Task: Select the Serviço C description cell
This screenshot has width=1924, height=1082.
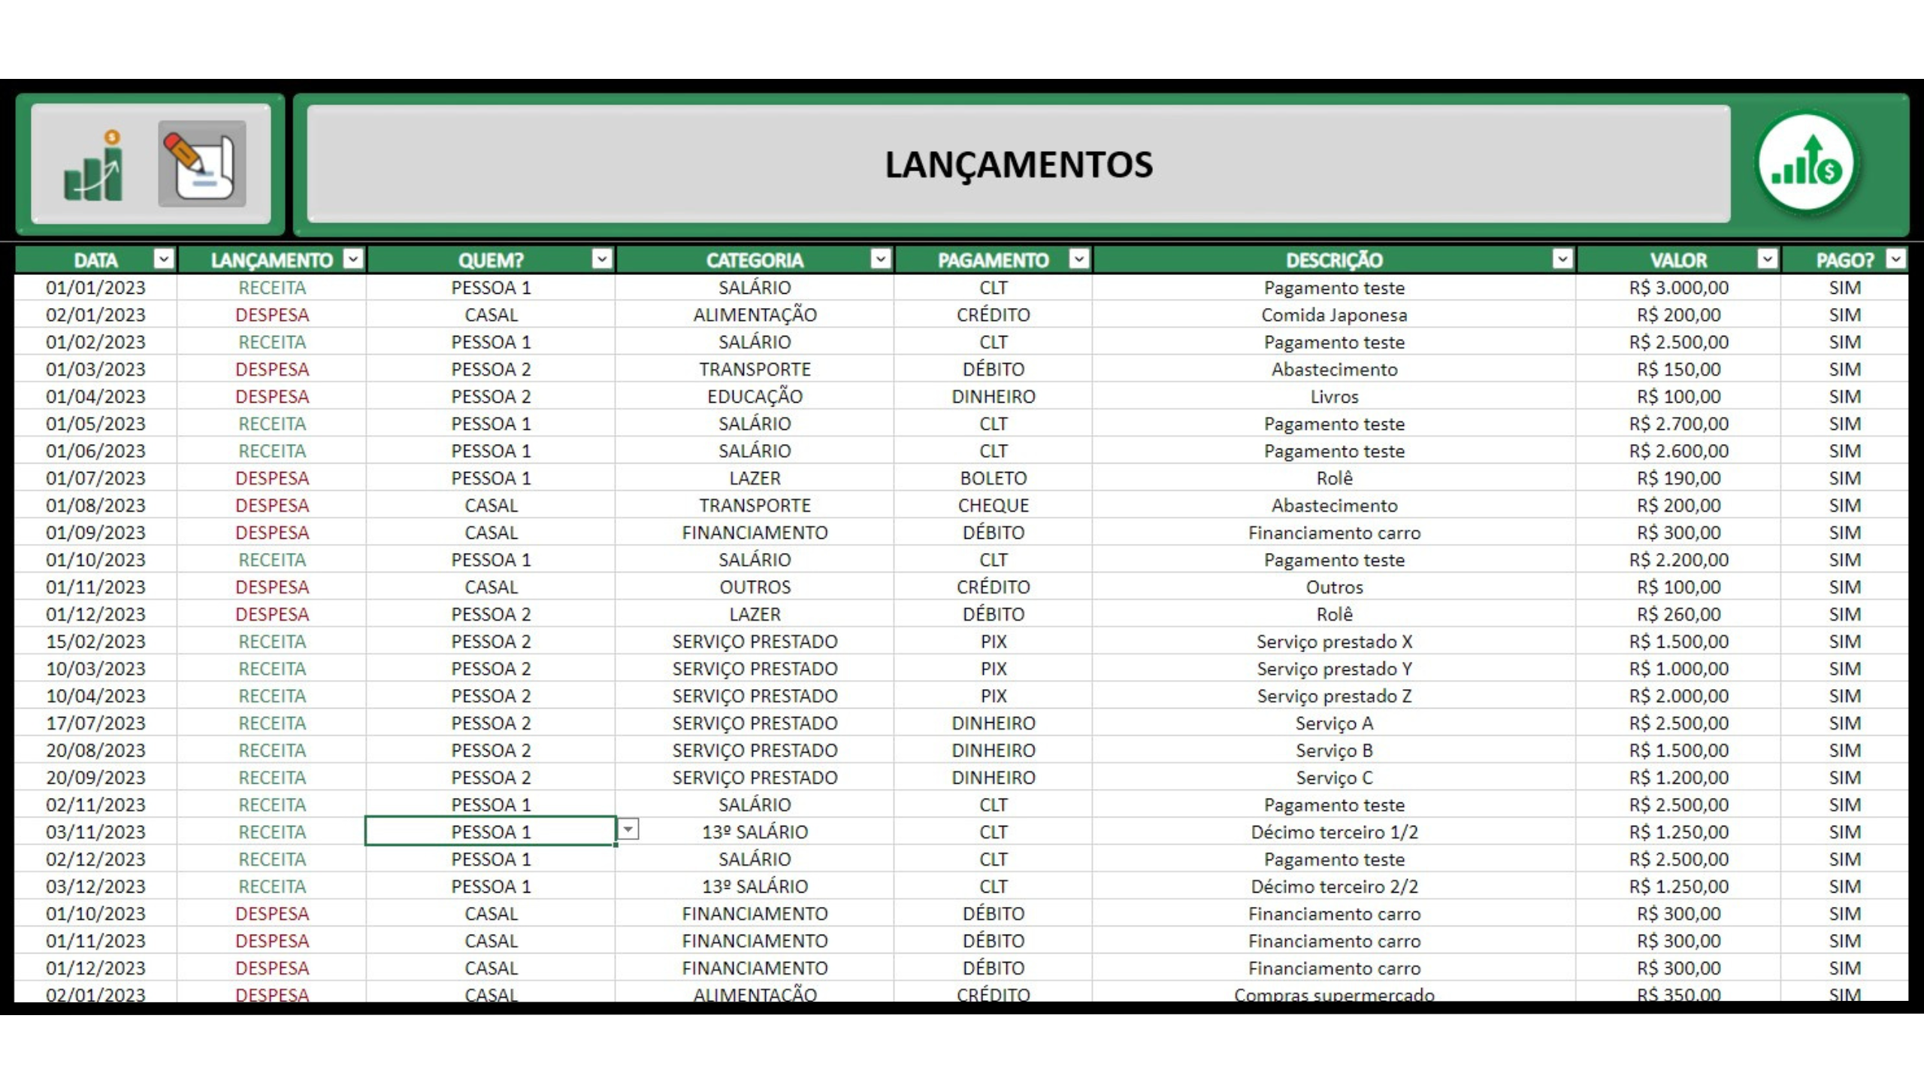Action: click(1334, 778)
